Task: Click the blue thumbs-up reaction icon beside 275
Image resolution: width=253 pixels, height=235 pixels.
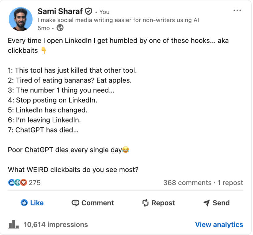Action: 11,183
